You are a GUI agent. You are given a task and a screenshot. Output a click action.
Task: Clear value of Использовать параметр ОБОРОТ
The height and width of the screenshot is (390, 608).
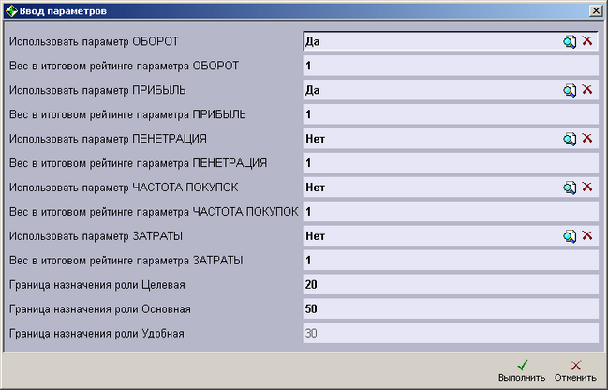(587, 40)
